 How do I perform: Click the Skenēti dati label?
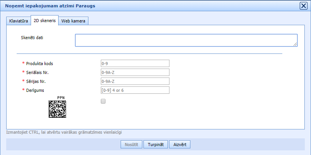pyautogui.click(x=32, y=38)
